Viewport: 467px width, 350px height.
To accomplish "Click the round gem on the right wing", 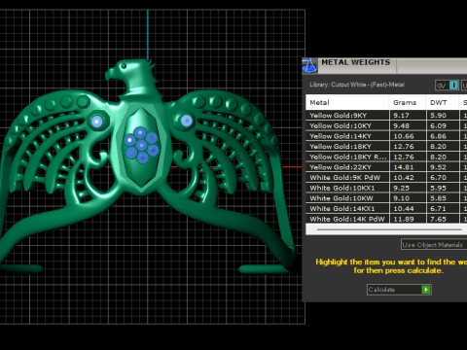I will [186, 121].
